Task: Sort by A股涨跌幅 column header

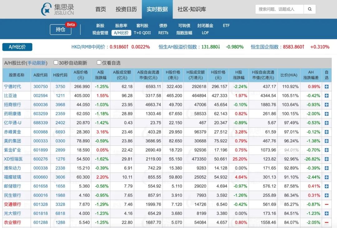Action: point(100,75)
